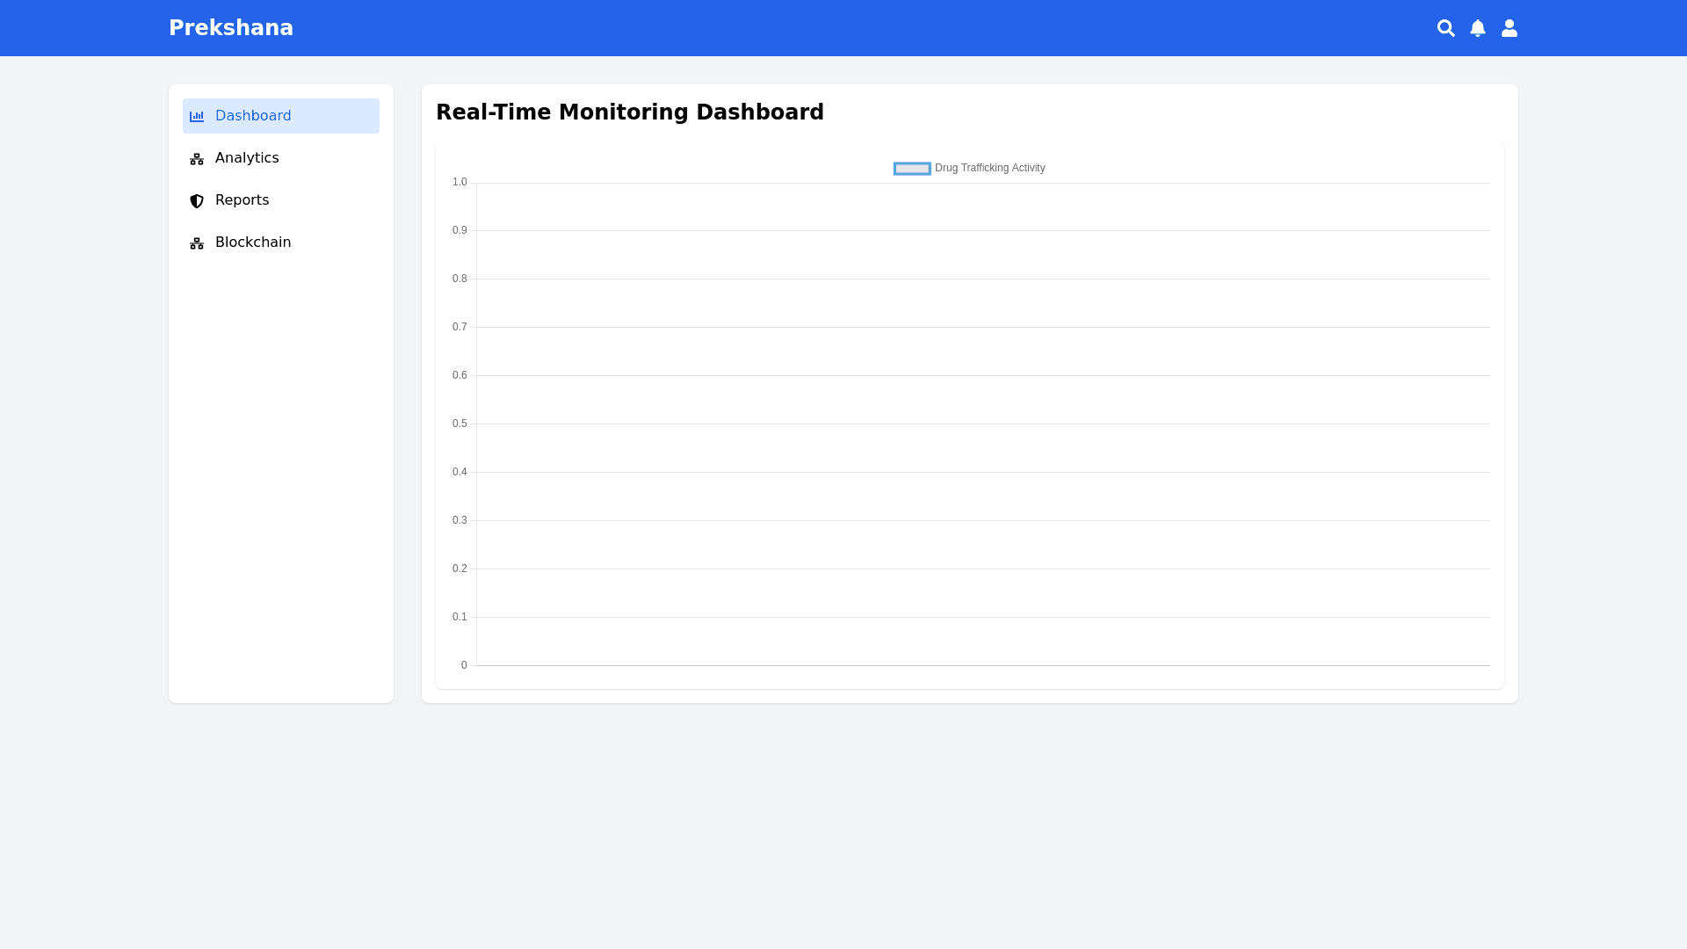
Task: Open the user profile icon
Action: pyautogui.click(x=1509, y=27)
